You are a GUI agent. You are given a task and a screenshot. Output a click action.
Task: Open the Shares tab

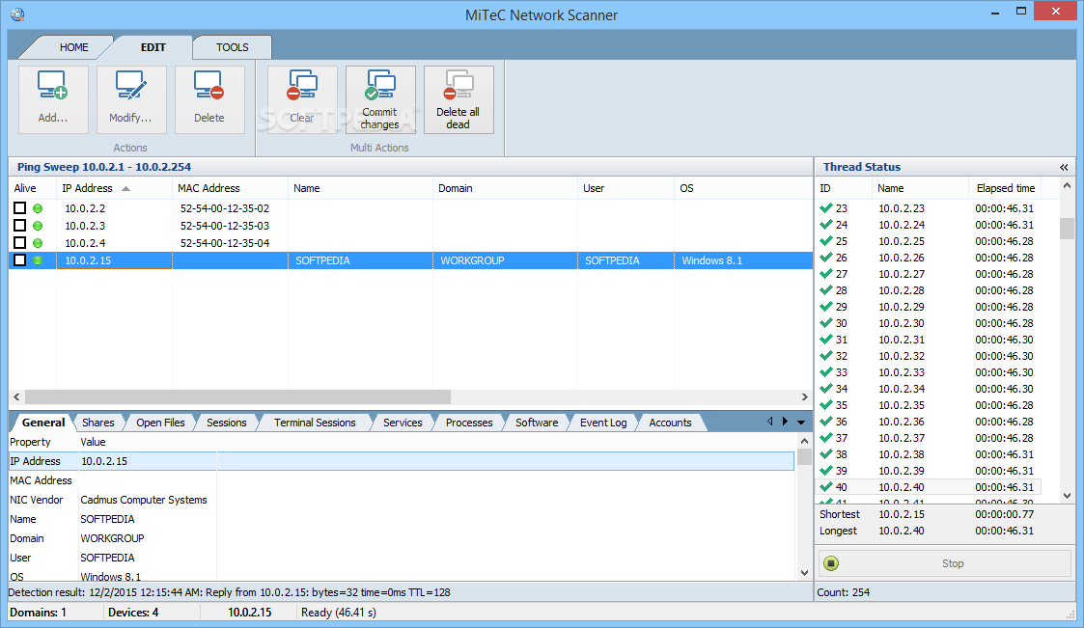tap(97, 423)
